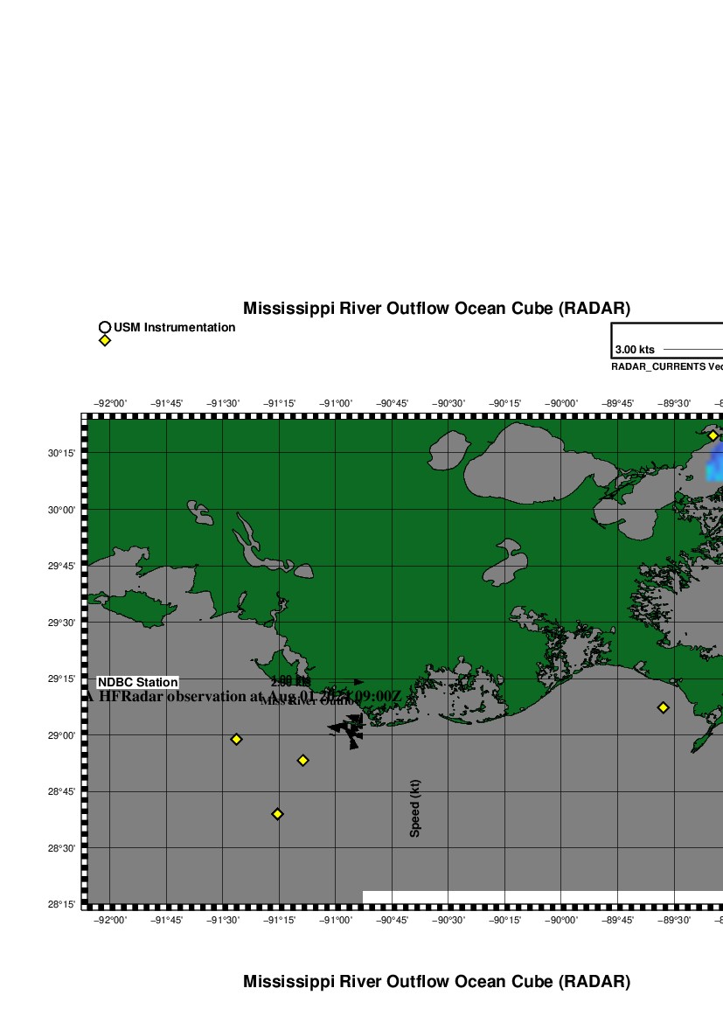Click the RADAR_CURRENTS vector label
The height and width of the screenshot is (1023, 723).
(x=666, y=367)
